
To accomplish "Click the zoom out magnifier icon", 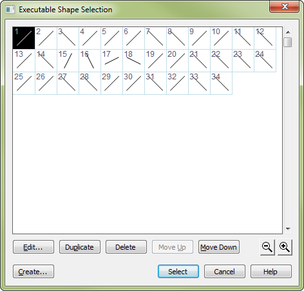I will tap(267, 247).
